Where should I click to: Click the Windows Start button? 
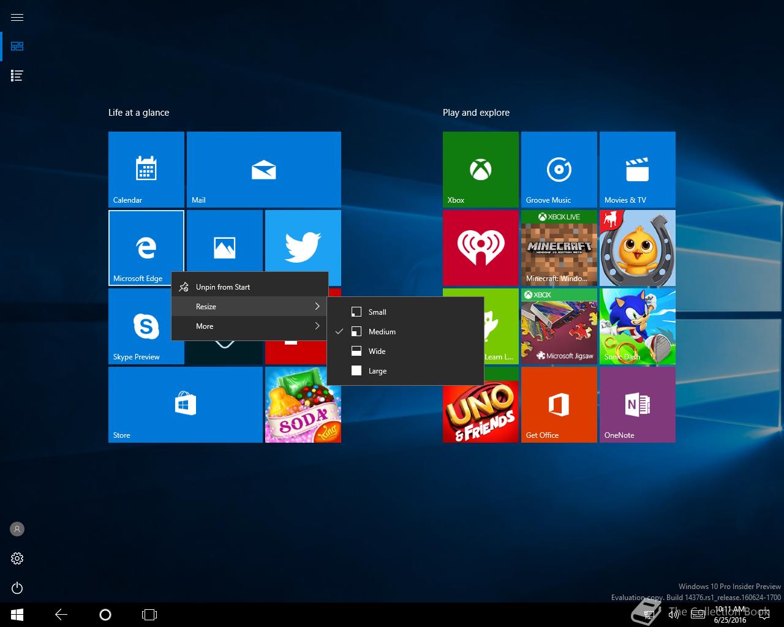point(17,615)
